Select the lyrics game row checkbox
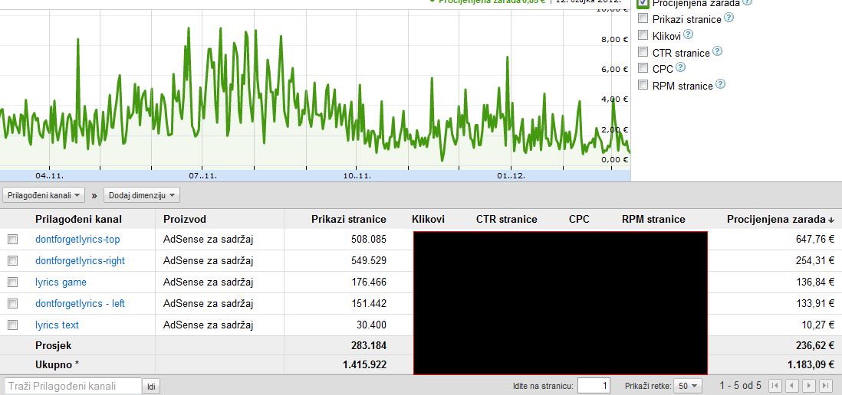 tap(12, 282)
